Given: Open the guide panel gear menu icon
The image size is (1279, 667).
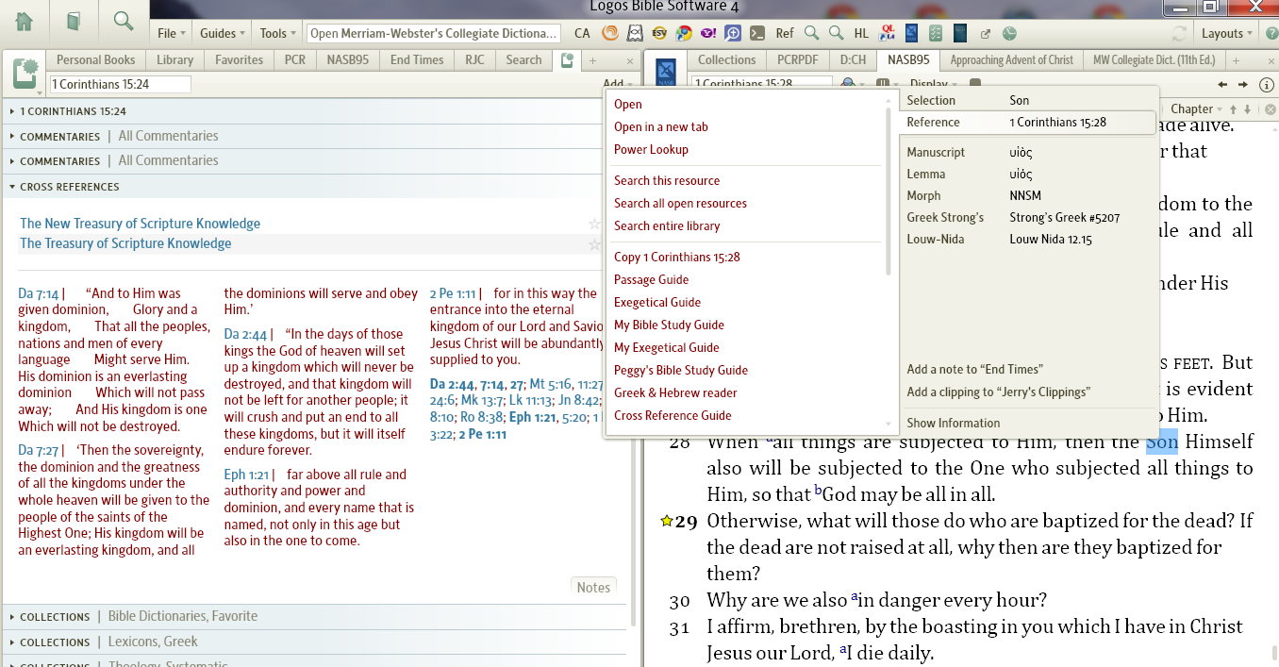Looking at the screenshot, I should tap(25, 73).
